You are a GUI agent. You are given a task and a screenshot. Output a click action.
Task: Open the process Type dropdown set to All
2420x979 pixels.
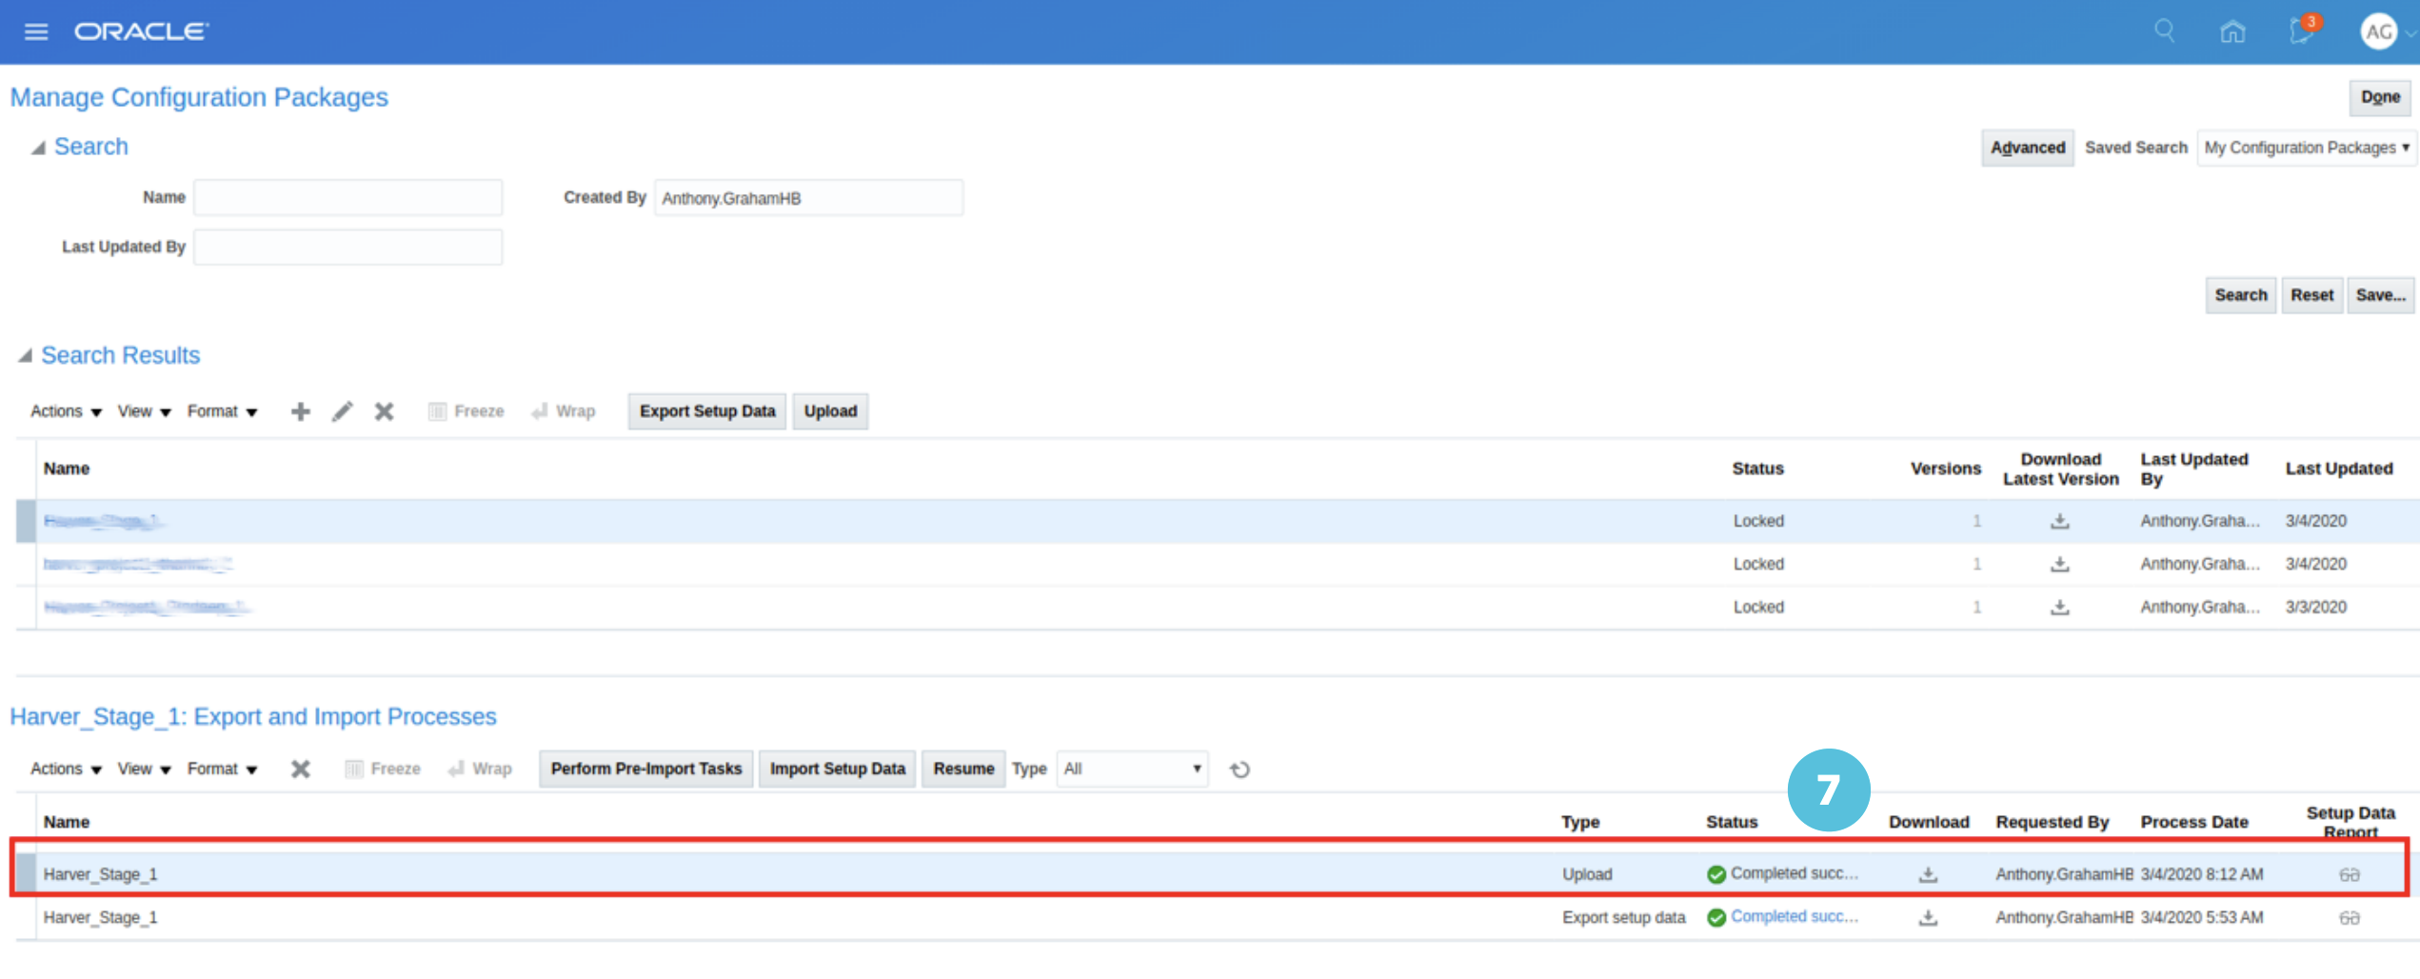click(x=1132, y=769)
